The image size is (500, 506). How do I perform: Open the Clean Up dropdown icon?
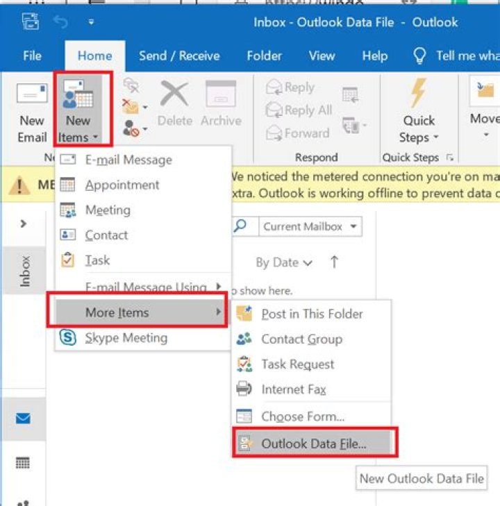tap(134, 106)
